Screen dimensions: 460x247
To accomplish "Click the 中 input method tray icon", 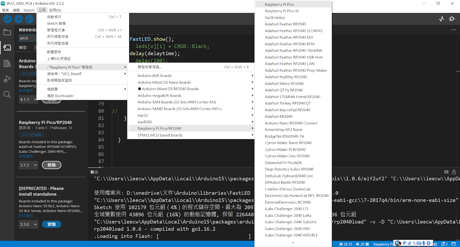I will tap(405, 243).
